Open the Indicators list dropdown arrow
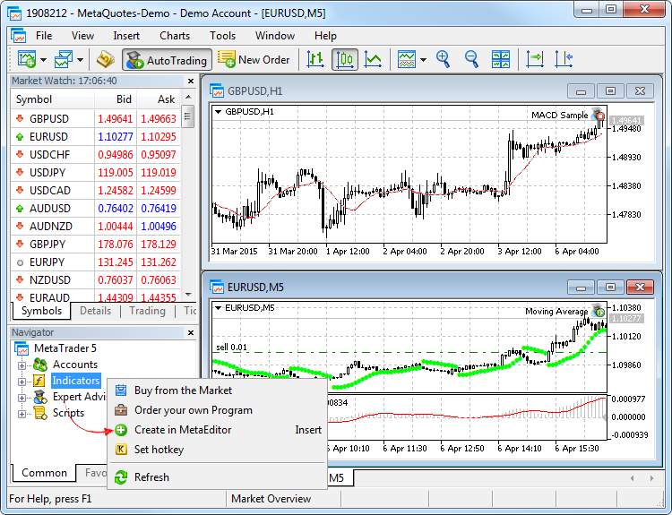Screen dimensions: 672x515 click(424, 60)
